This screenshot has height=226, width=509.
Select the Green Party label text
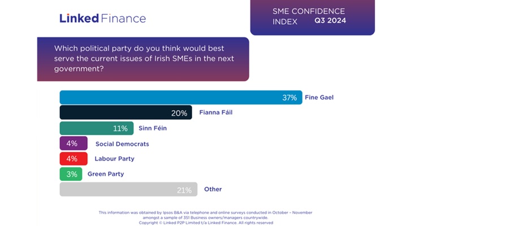click(x=106, y=174)
